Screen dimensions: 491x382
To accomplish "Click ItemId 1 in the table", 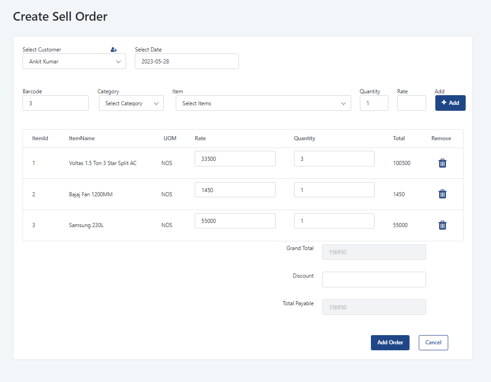I will pos(33,163).
